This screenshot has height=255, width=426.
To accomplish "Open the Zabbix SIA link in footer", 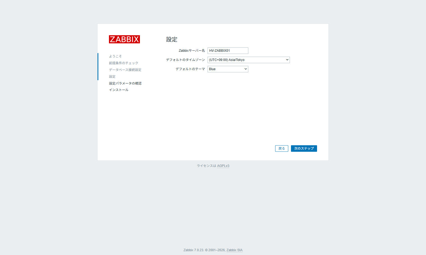I will point(234,250).
